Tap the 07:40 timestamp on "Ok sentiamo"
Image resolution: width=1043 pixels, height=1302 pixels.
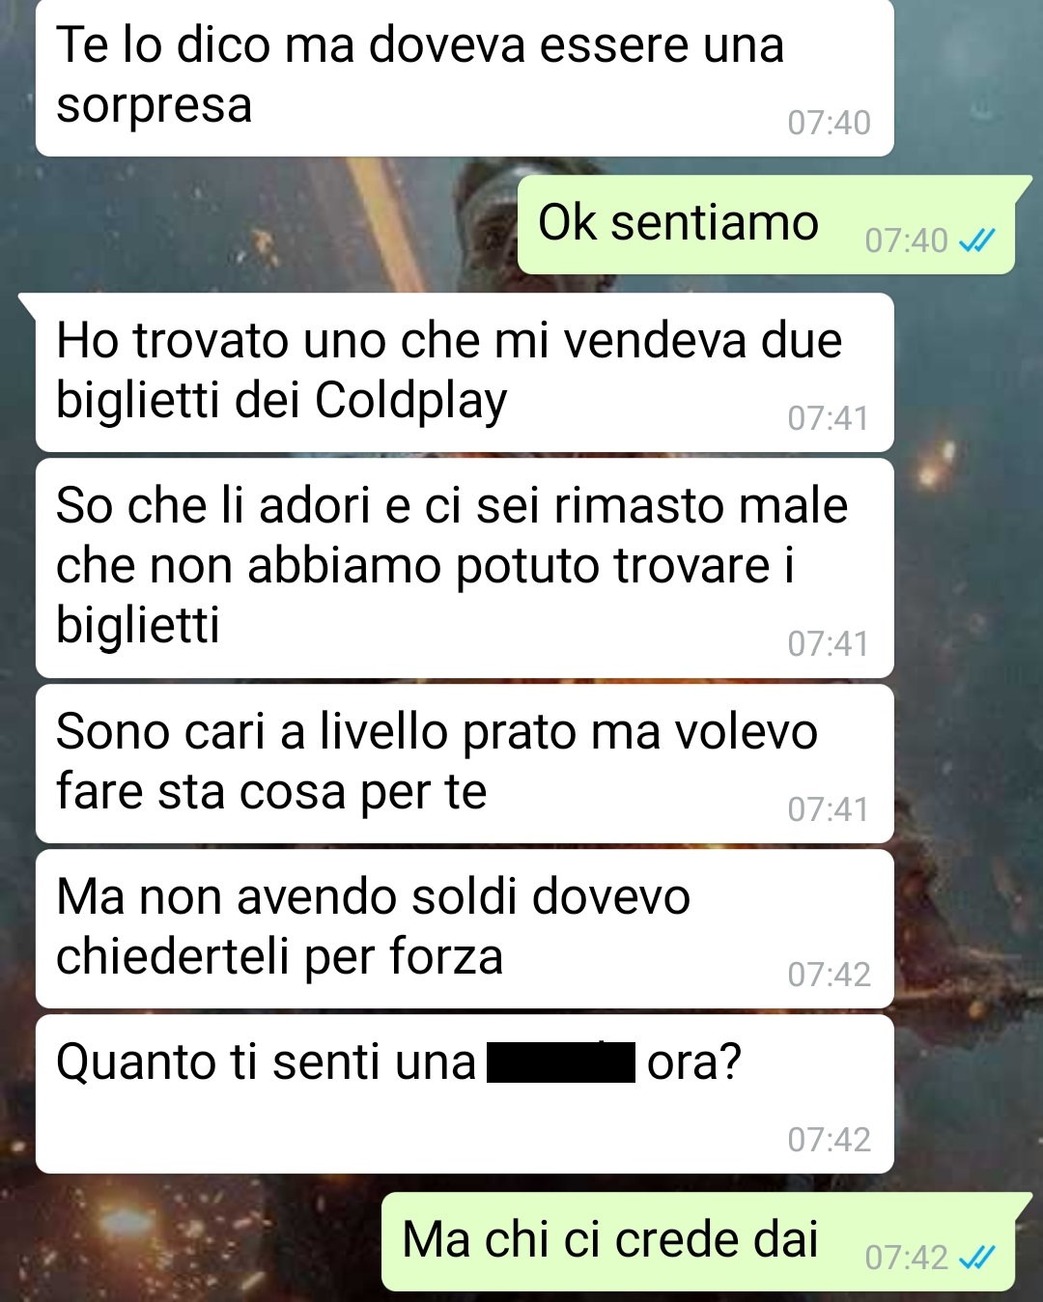point(906,241)
